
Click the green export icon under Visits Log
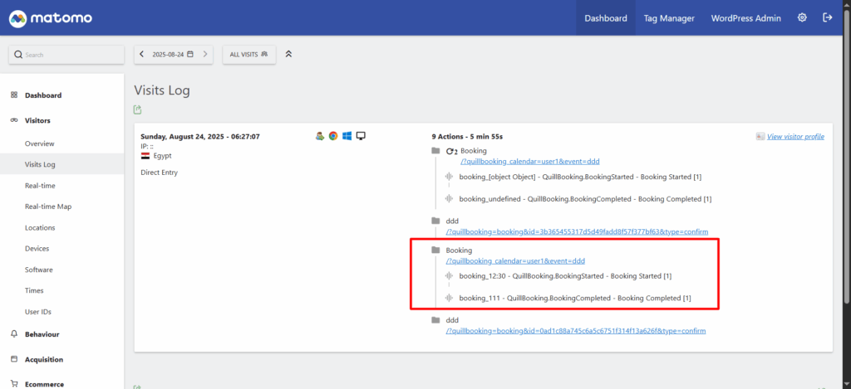pos(138,109)
